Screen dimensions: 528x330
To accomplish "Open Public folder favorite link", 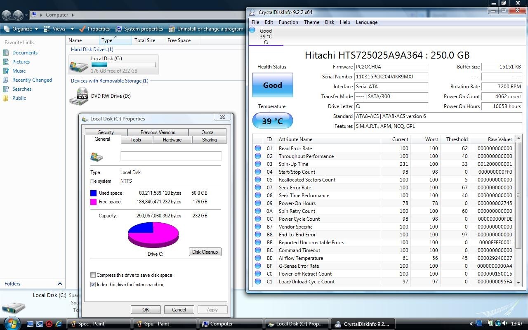I will (x=19, y=98).
